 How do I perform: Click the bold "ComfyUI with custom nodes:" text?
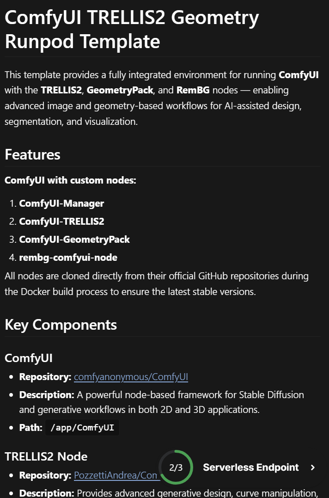pyautogui.click(x=70, y=180)
